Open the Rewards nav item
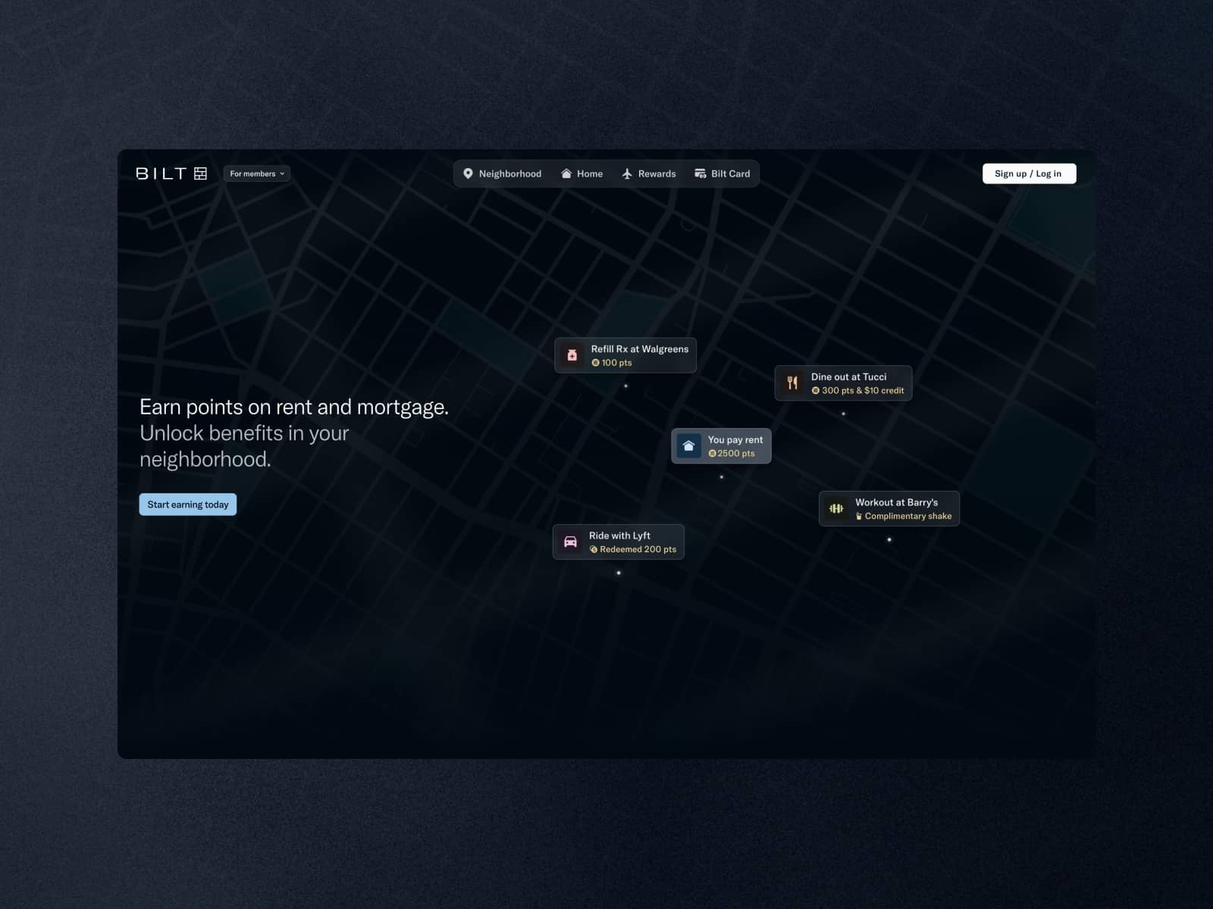The image size is (1213, 909). (649, 173)
